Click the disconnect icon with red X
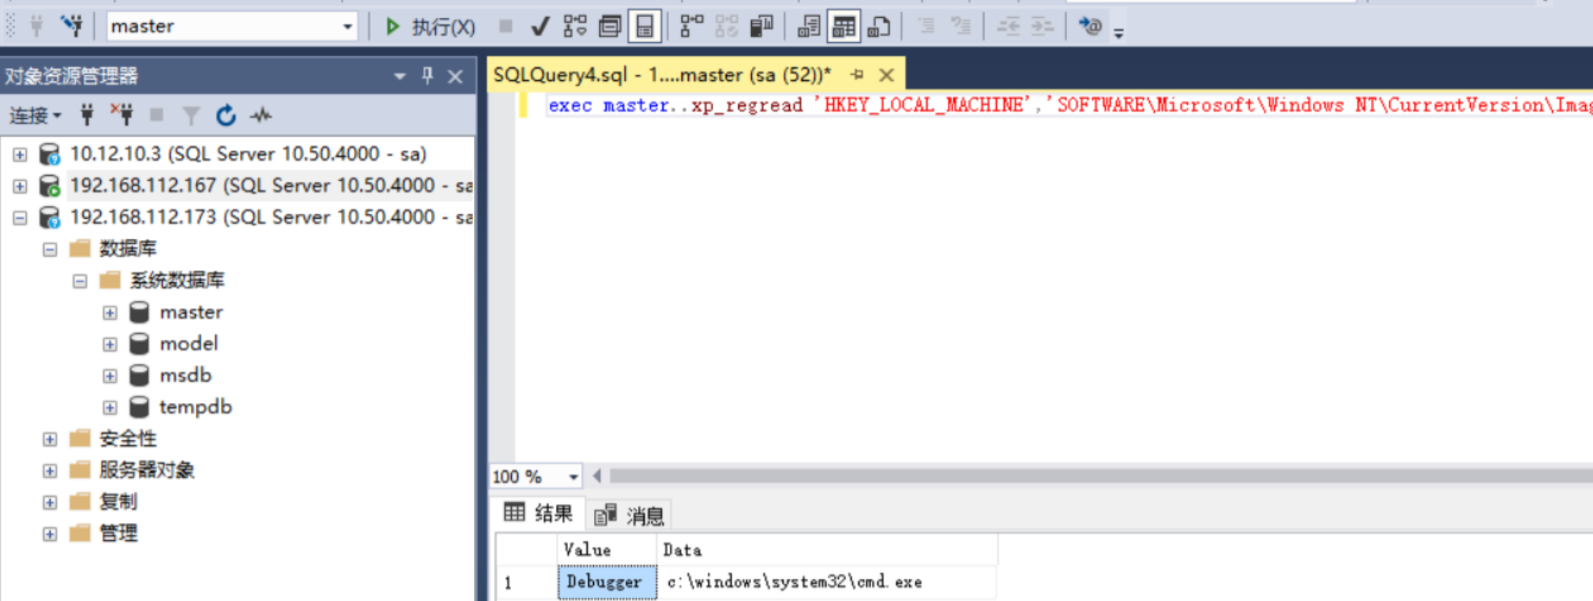 coord(122,115)
